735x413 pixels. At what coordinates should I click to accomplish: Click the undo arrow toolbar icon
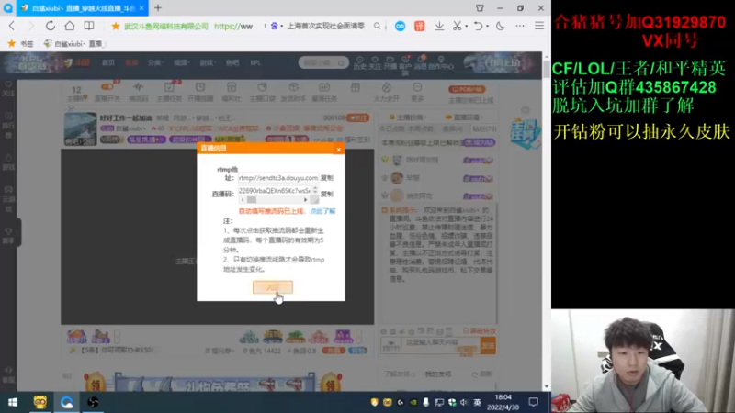[x=478, y=27]
